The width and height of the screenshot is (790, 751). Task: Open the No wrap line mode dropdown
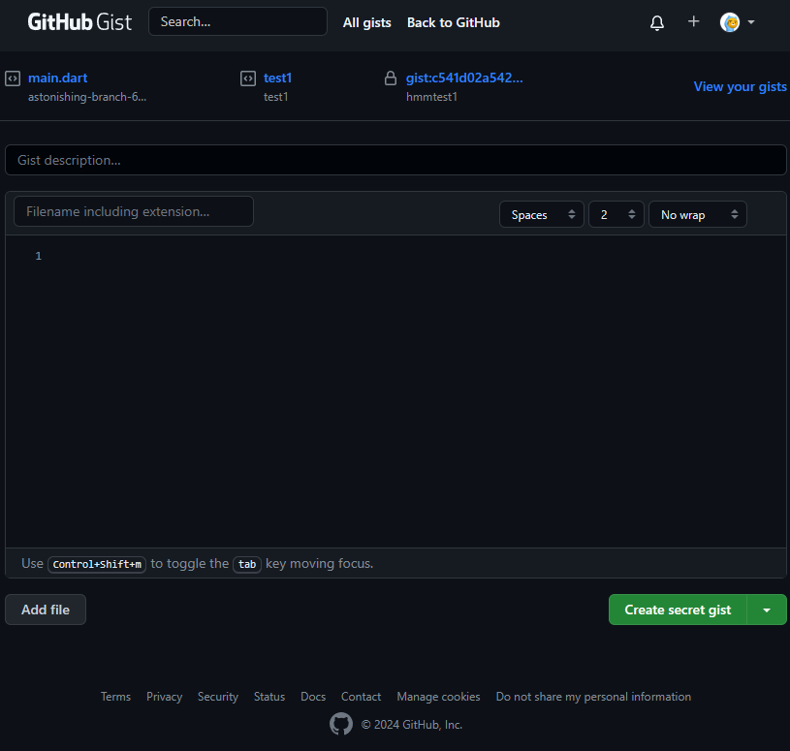point(698,214)
